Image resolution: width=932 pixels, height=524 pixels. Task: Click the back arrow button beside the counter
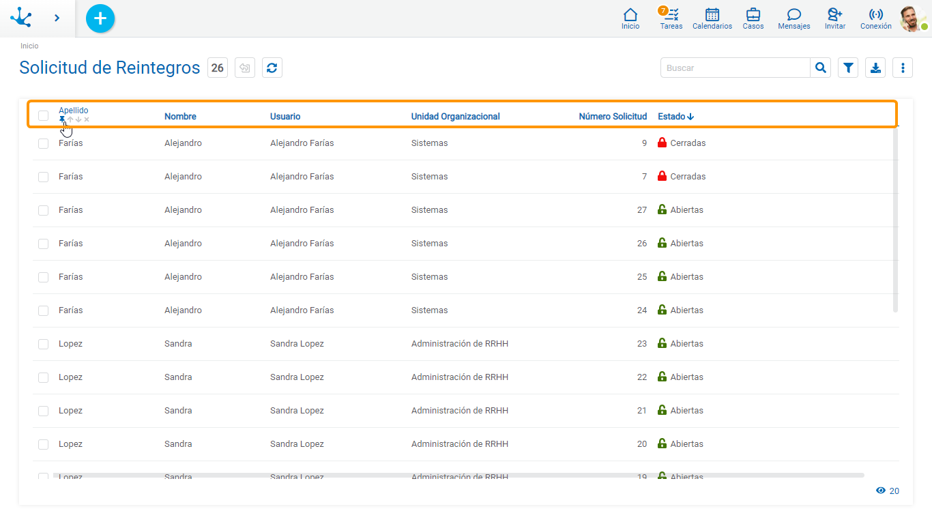pyautogui.click(x=245, y=68)
